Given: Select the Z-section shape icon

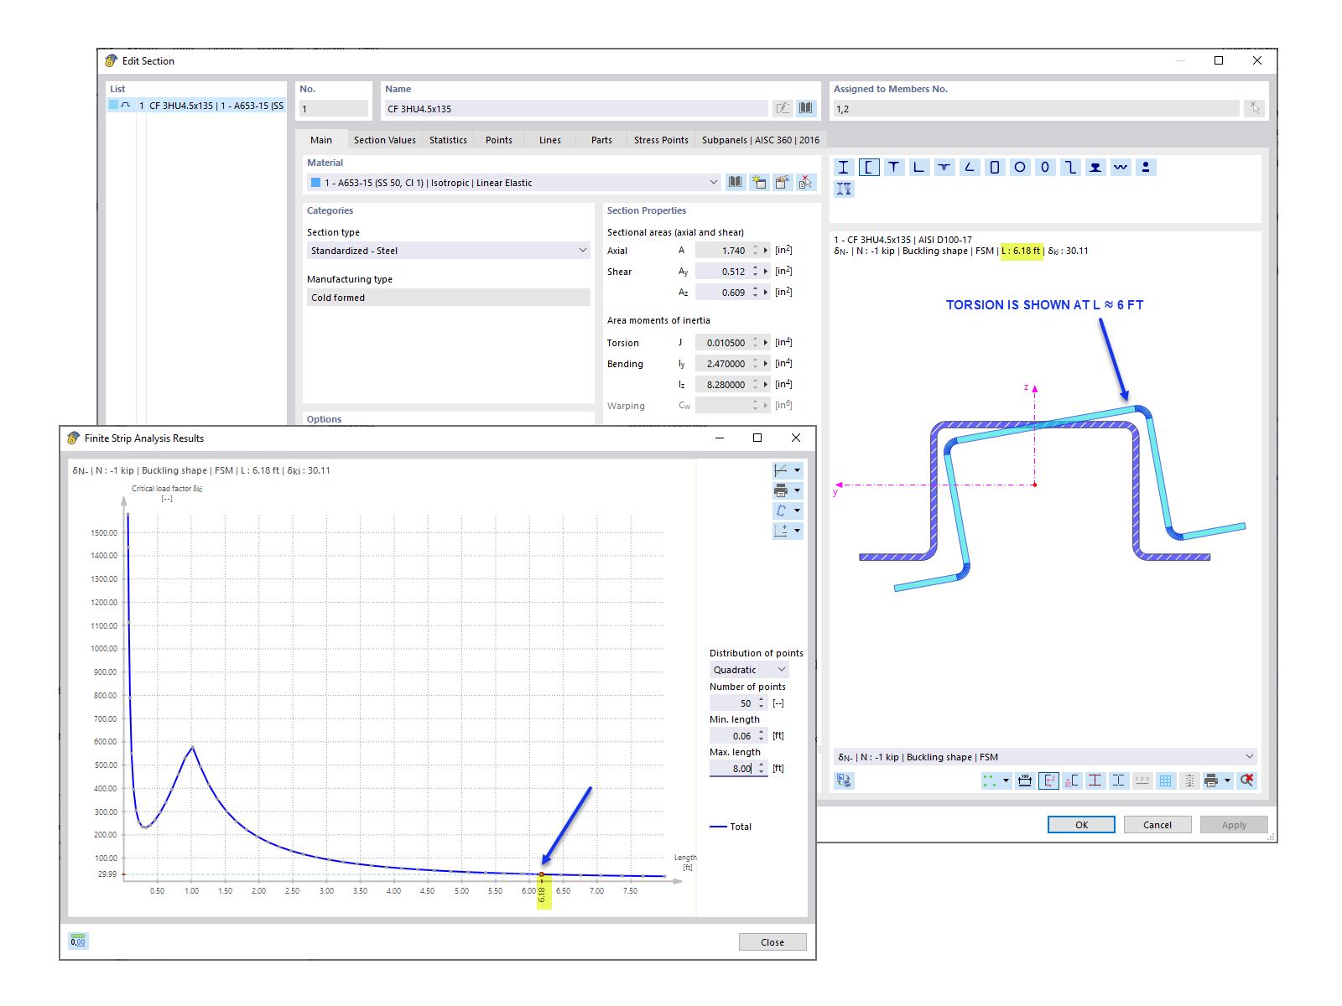Looking at the screenshot, I should pos(1070,167).
